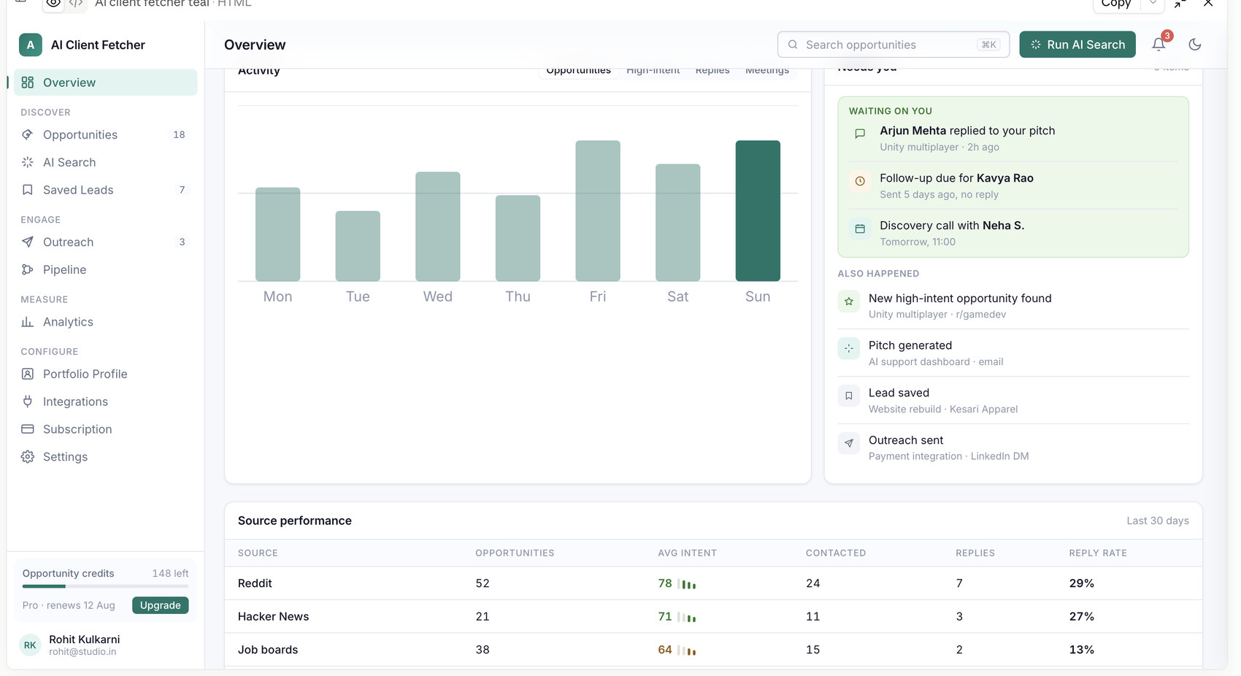The height and width of the screenshot is (676, 1241).
Task: Click the green 'A' app logo
Action: point(30,45)
